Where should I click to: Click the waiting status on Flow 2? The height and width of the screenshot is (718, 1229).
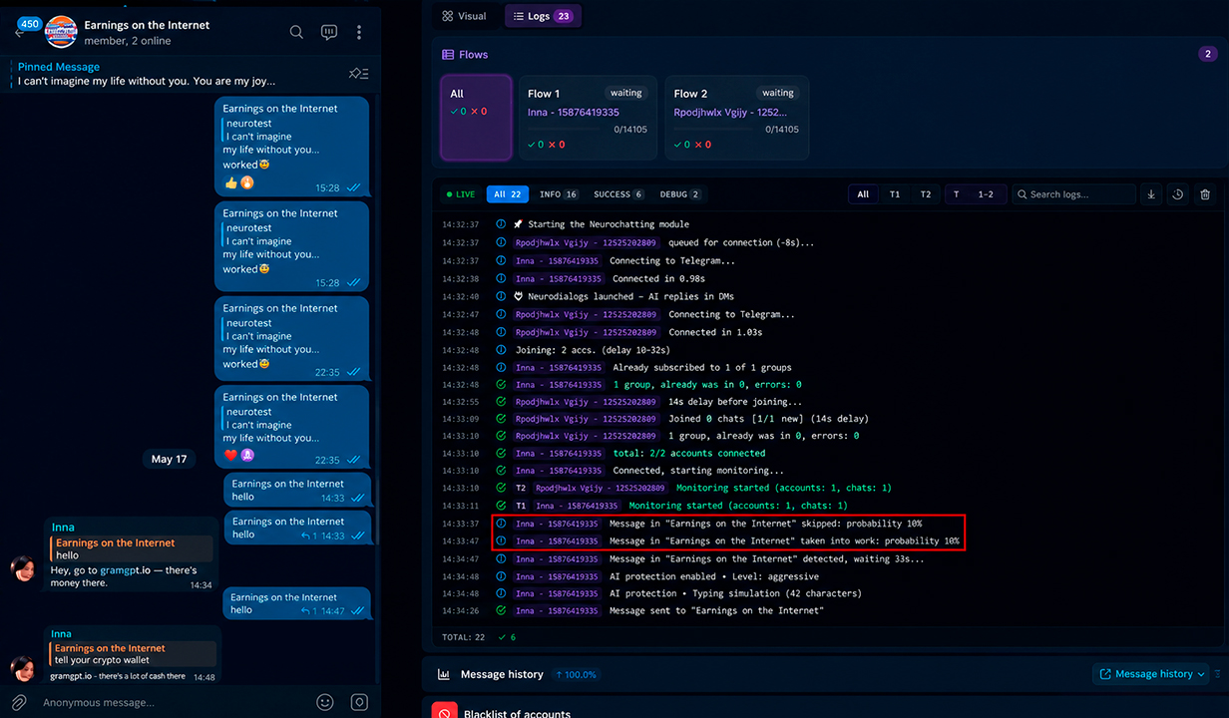tap(778, 93)
